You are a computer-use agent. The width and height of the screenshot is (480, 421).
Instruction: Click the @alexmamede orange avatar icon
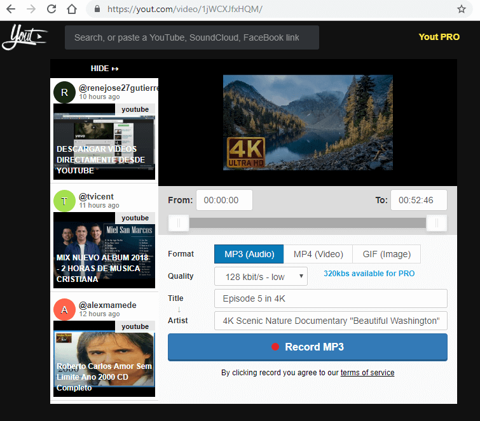[x=64, y=310]
